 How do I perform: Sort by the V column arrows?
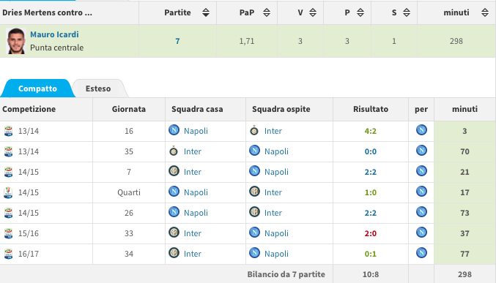(x=313, y=12)
